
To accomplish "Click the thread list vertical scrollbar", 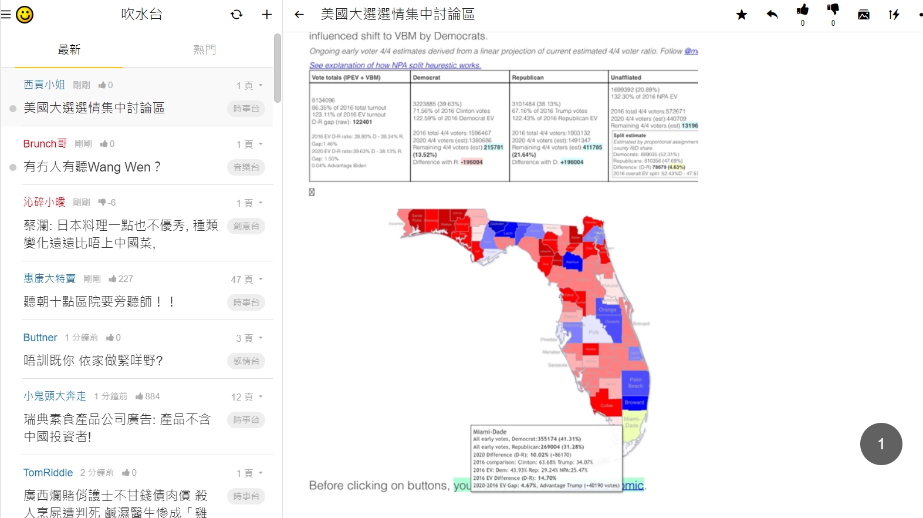I will pyautogui.click(x=278, y=68).
